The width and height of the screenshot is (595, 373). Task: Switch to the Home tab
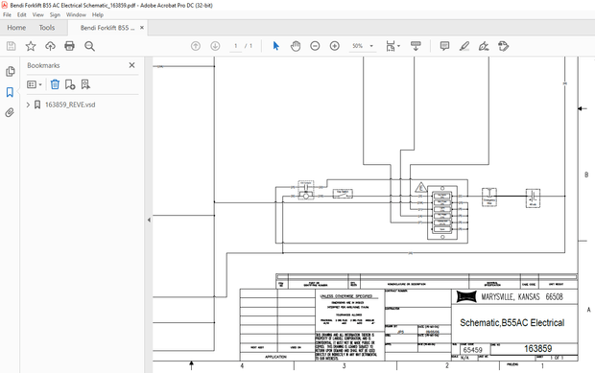tap(16, 28)
